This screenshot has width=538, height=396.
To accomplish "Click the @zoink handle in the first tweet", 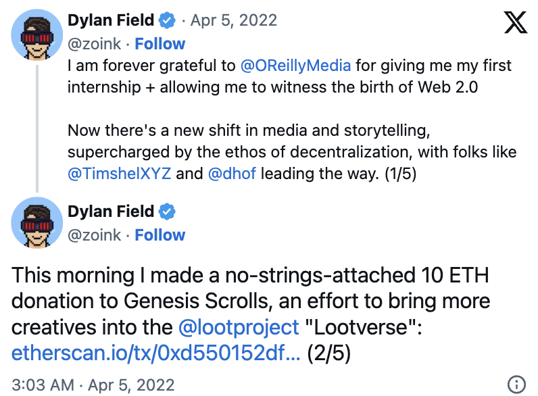I will (x=94, y=44).
